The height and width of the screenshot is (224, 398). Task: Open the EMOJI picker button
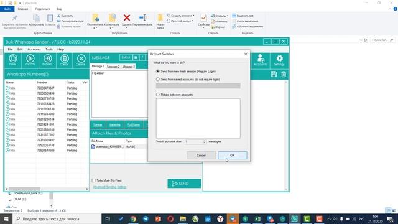(x=126, y=58)
